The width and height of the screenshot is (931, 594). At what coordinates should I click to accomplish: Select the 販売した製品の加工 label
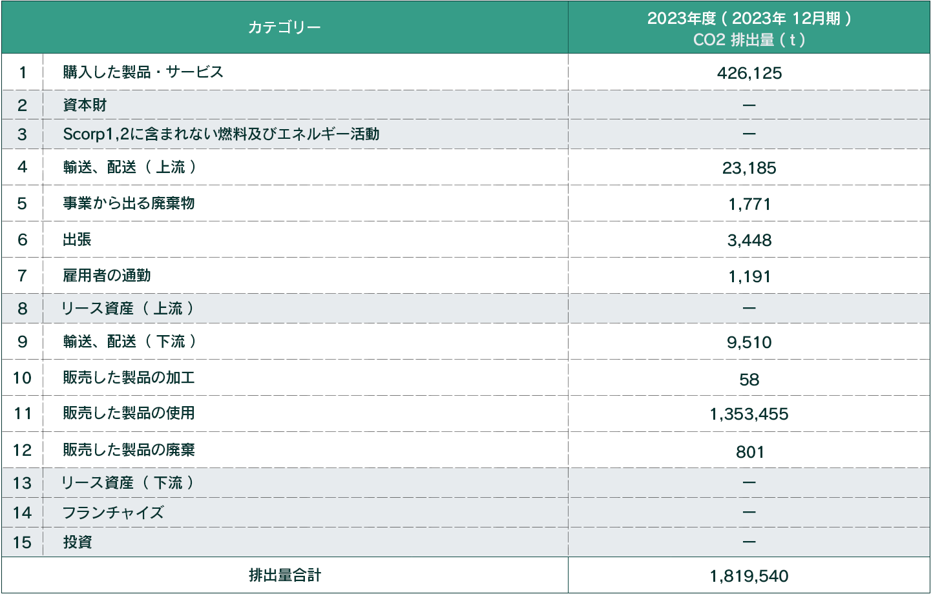point(129,378)
